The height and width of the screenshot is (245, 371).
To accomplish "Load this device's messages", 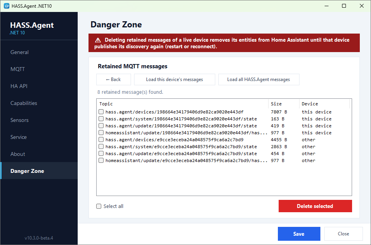I will pyautogui.click(x=175, y=79).
